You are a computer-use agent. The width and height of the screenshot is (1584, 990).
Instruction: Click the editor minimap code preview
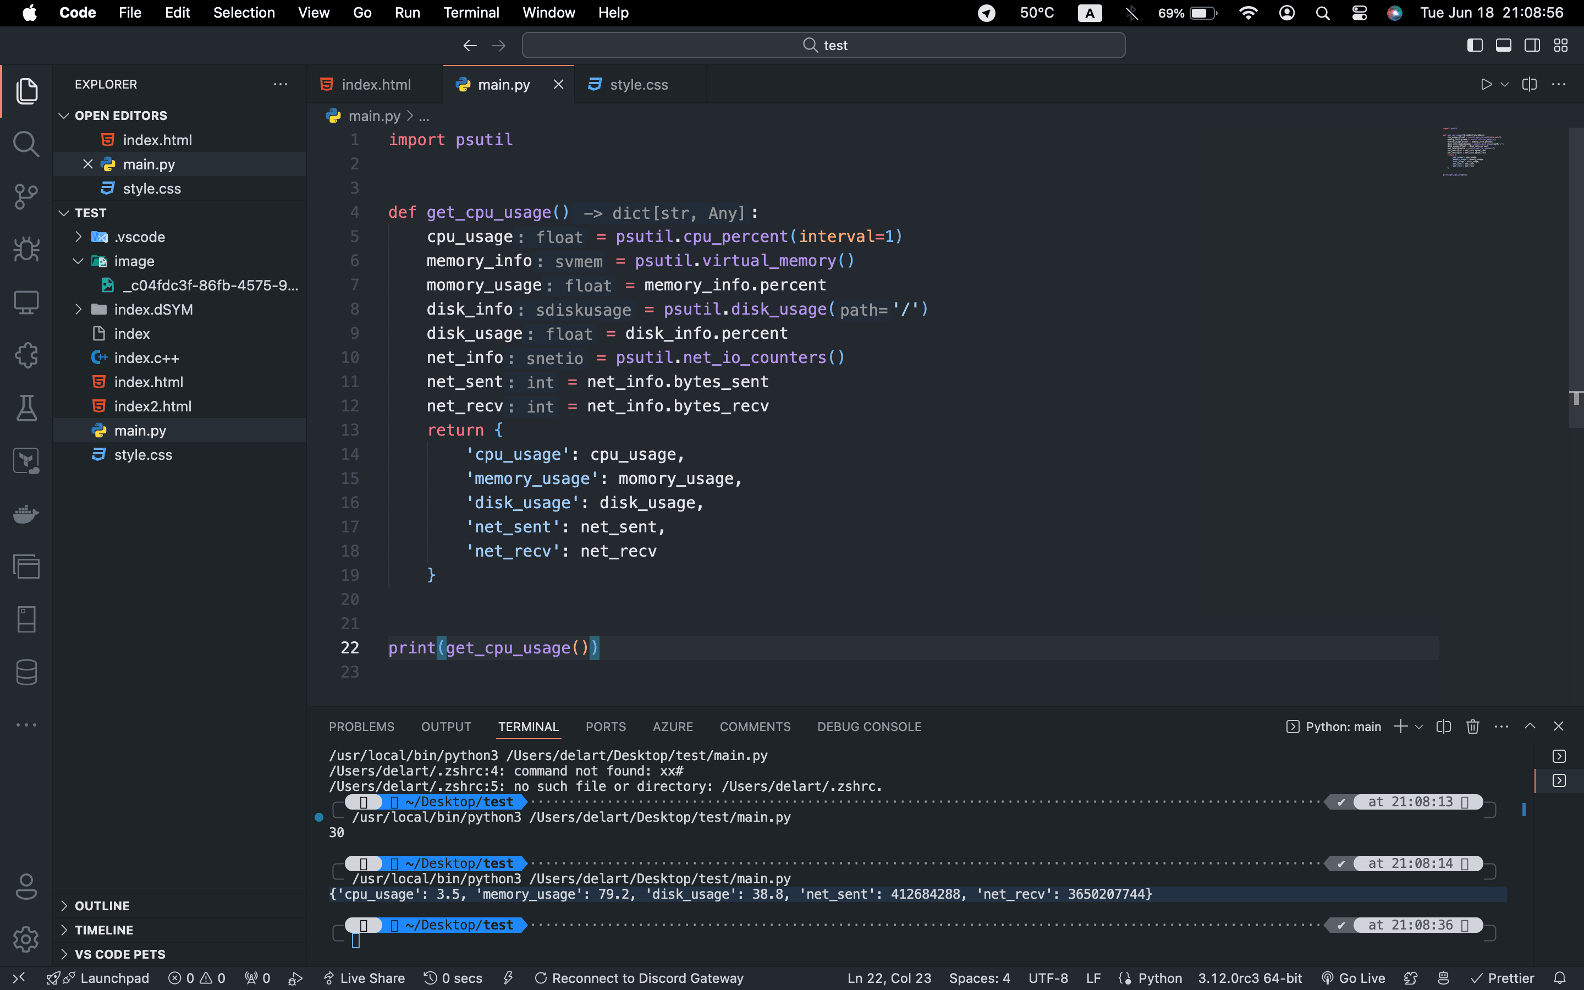pyautogui.click(x=1473, y=152)
